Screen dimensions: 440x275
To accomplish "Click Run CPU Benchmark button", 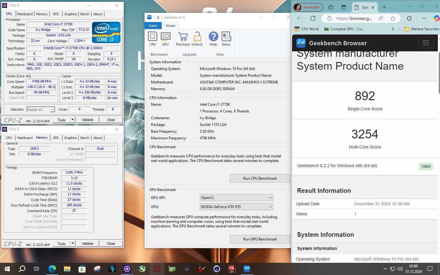I will point(260,178).
